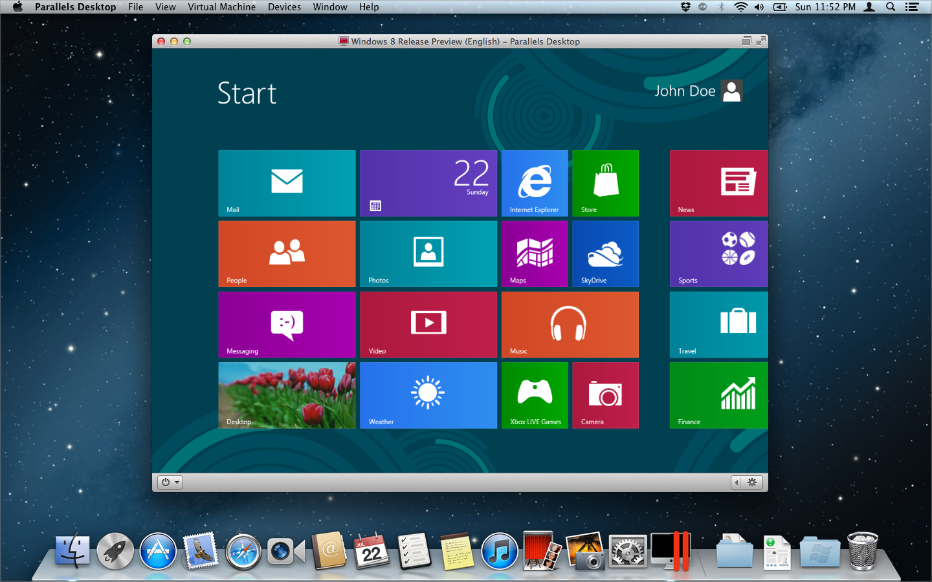Open the volume control in menu bar
The image size is (932, 582).
tap(759, 7)
